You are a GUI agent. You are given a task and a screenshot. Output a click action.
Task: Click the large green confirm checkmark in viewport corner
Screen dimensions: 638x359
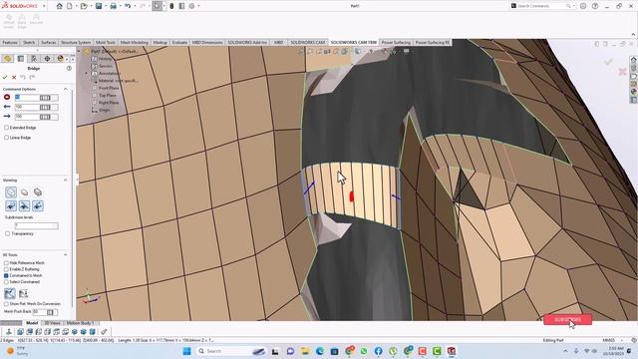(608, 62)
